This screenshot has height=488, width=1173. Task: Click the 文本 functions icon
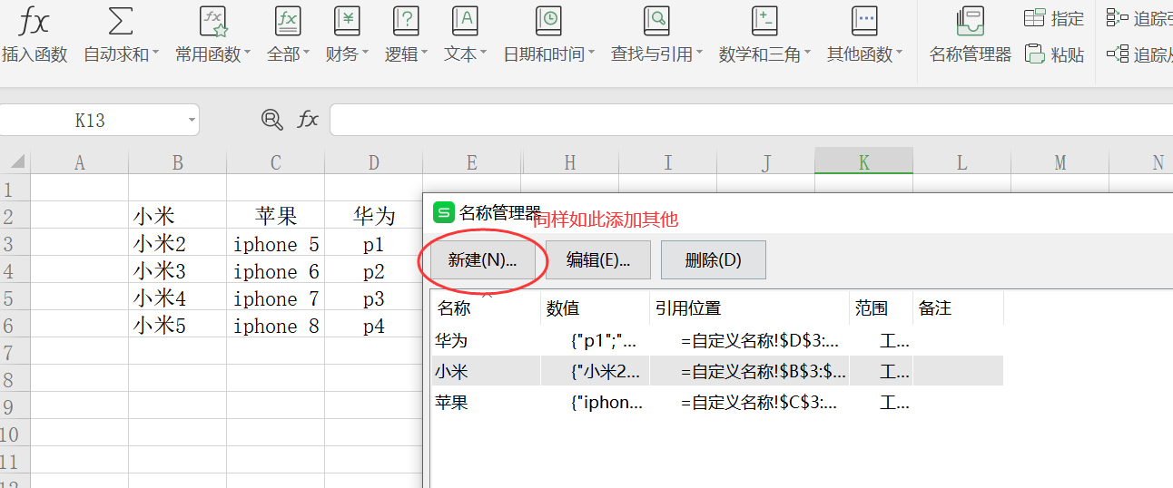pos(465,20)
